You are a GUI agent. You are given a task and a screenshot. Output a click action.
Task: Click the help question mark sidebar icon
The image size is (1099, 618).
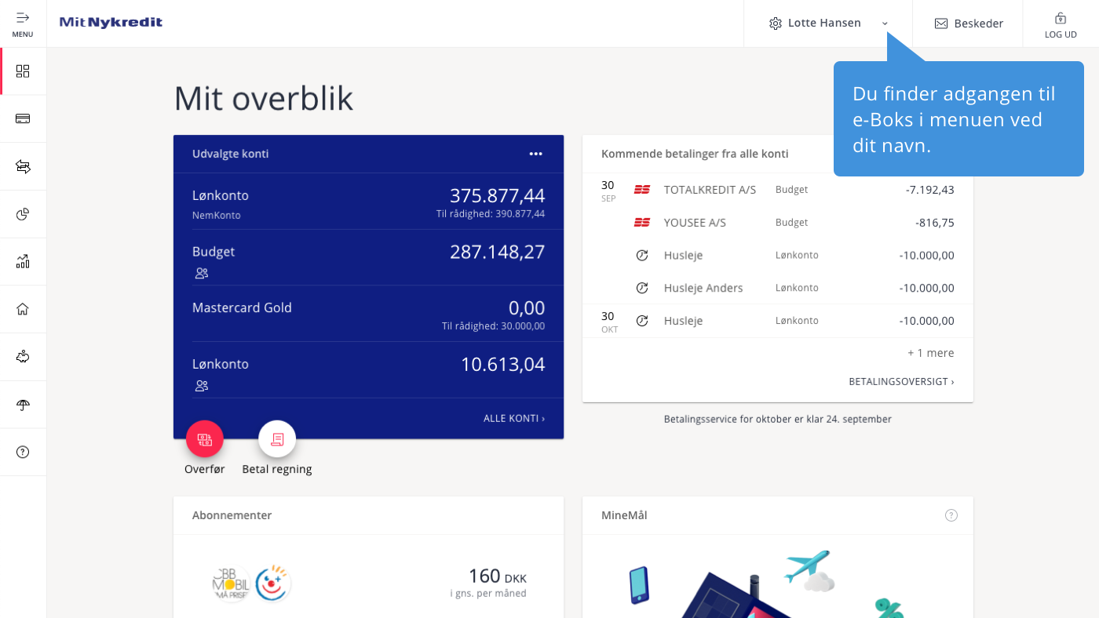pyautogui.click(x=23, y=452)
